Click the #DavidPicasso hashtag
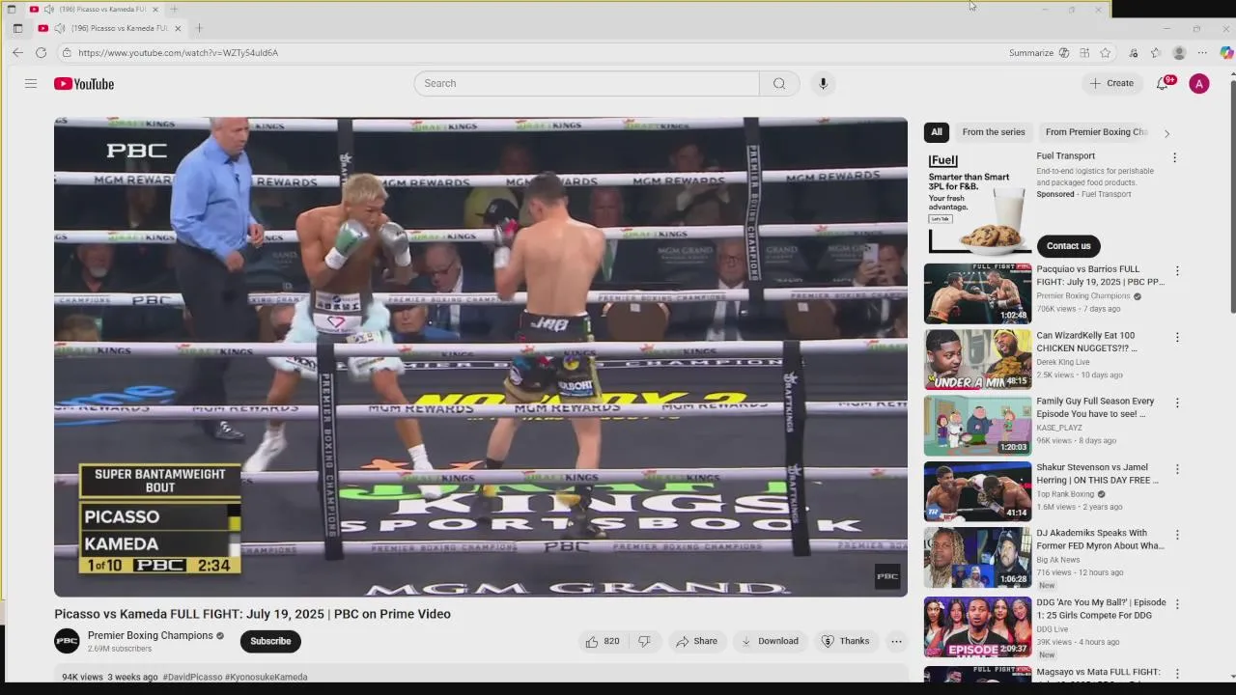The width and height of the screenshot is (1236, 695). coord(192,677)
